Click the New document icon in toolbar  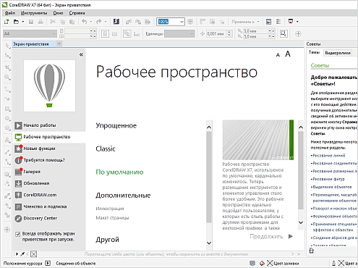[7, 22]
